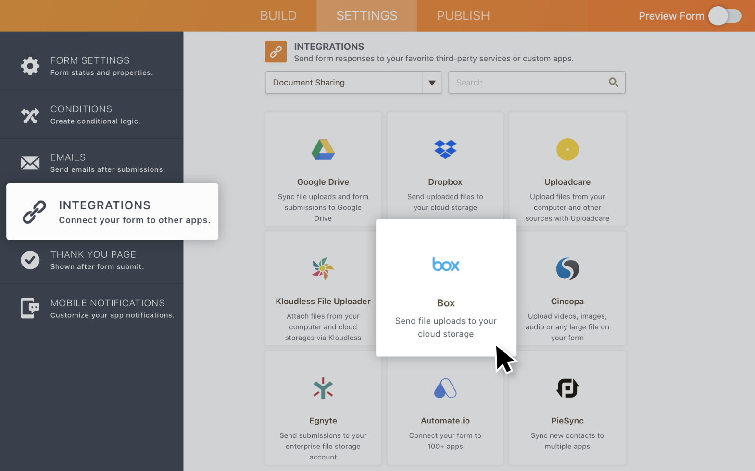This screenshot has width=755, height=471.
Task: Click the integrations Search field
Action: point(529,83)
